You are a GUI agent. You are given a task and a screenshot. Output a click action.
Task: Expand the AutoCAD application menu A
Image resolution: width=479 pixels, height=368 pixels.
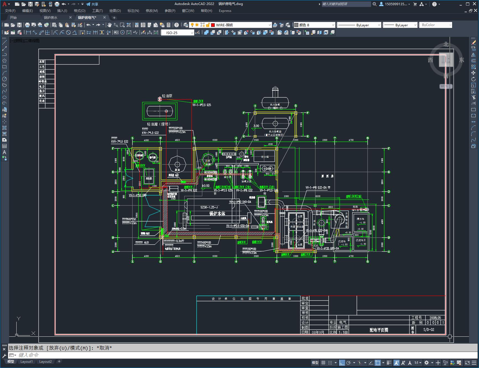(x=5, y=4)
